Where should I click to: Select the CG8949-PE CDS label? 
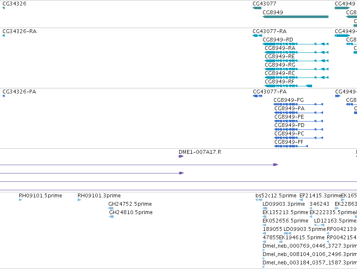tap(289, 116)
